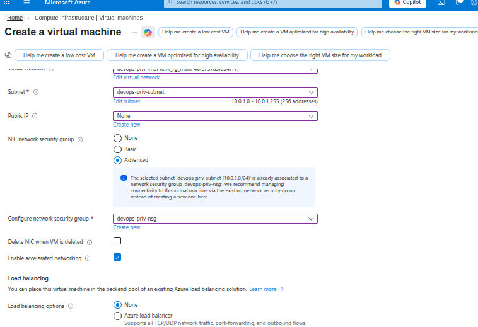This screenshot has height=327, width=478.
Task: Focus the Search resources, services, and docs box
Action: click(x=273, y=3)
